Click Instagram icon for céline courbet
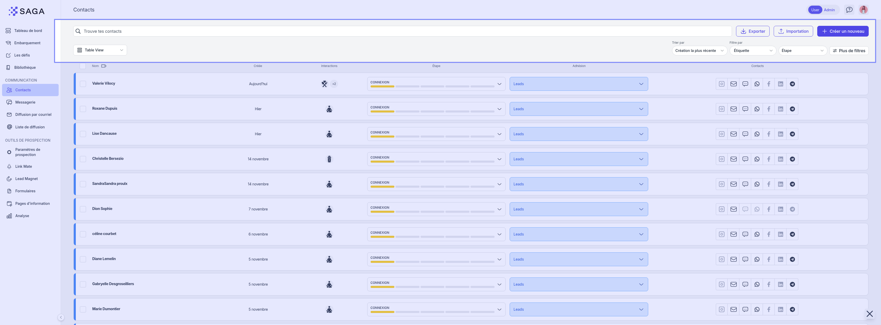The width and height of the screenshot is (881, 325). point(721,234)
